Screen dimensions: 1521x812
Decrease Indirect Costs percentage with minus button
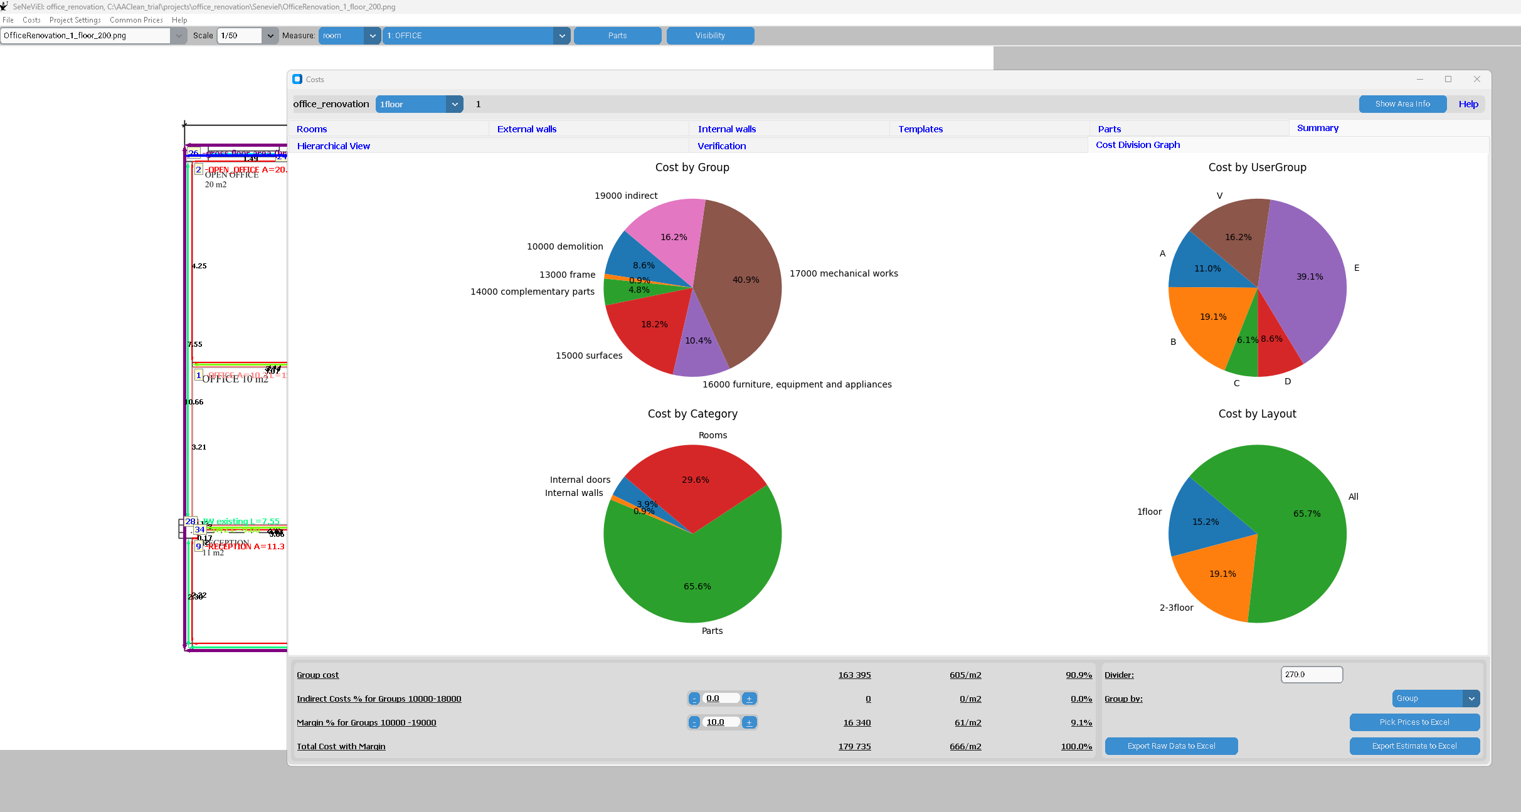[x=694, y=699]
